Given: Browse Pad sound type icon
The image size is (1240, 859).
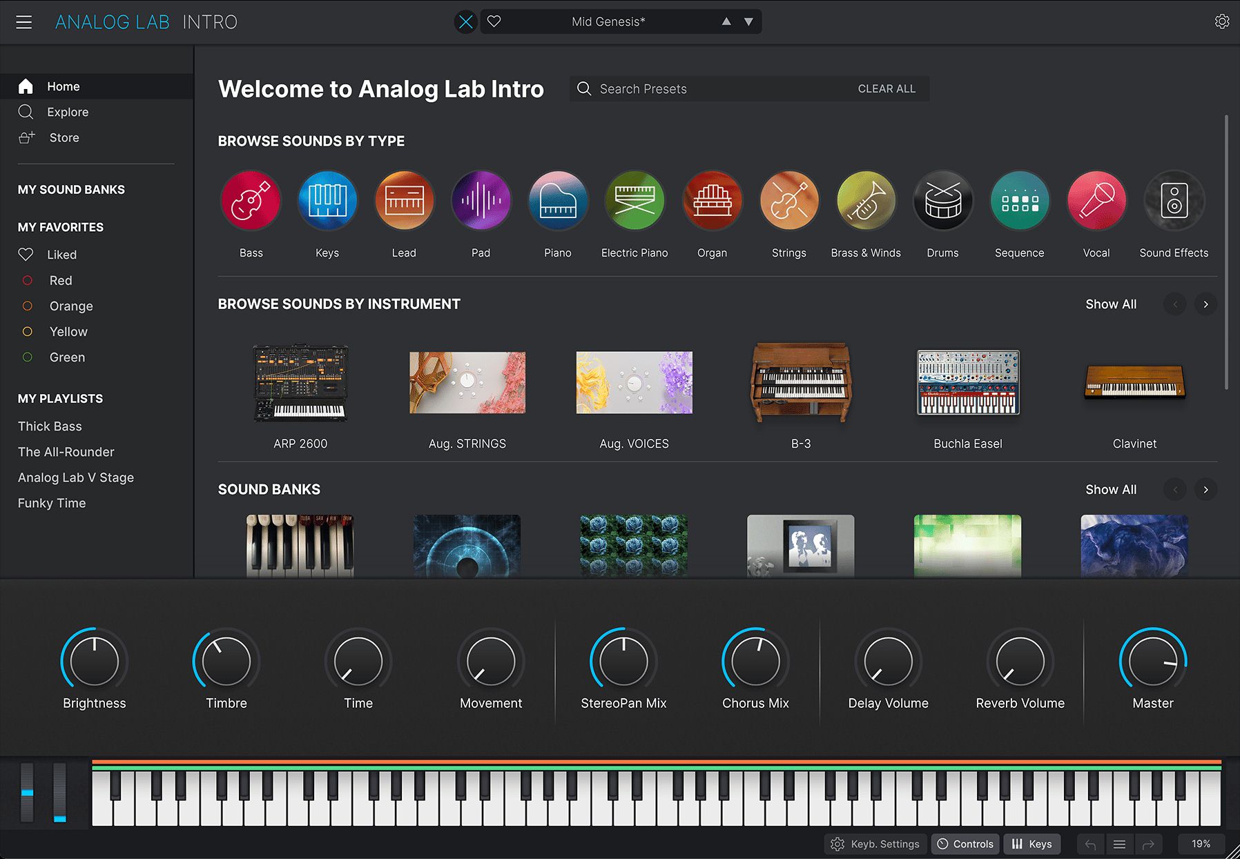Looking at the screenshot, I should pos(481,201).
